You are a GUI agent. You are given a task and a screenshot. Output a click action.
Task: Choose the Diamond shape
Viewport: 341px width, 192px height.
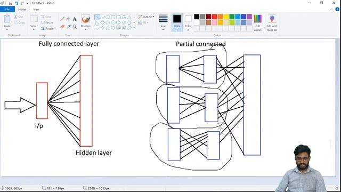coord(102,22)
